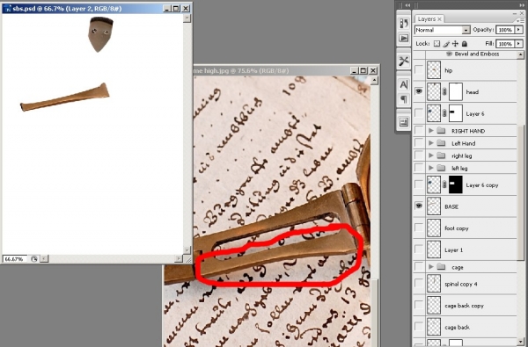Screen dimensions: 528x347
Task: Open the History panel icon
Action: point(403,23)
